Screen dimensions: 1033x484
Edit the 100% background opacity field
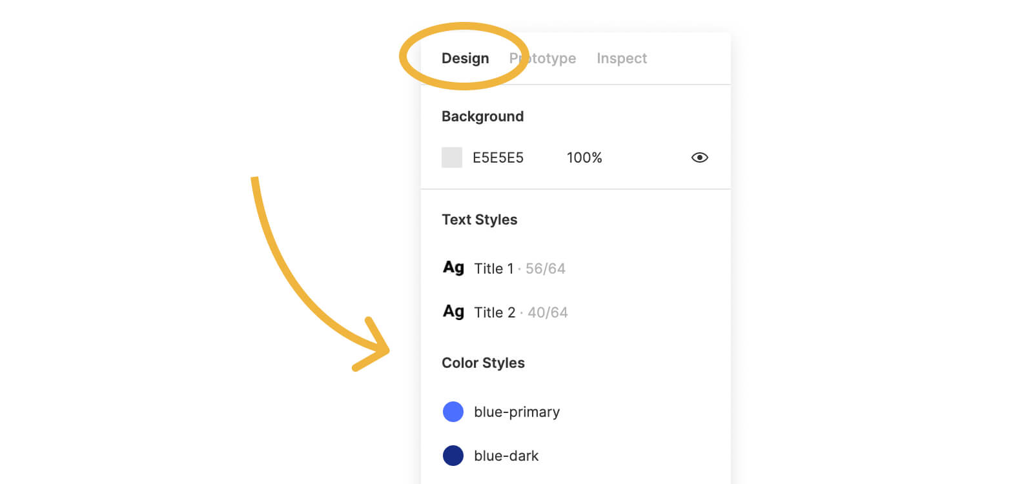pos(584,157)
